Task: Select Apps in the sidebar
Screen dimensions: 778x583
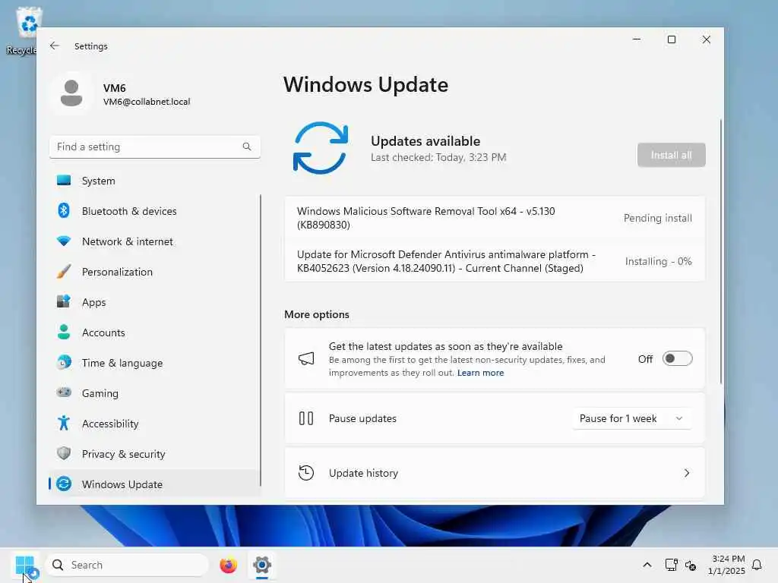Action: pyautogui.click(x=155, y=302)
